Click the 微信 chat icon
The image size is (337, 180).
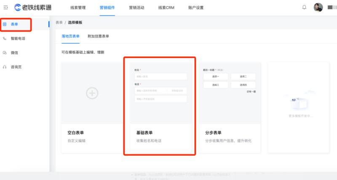[5, 53]
